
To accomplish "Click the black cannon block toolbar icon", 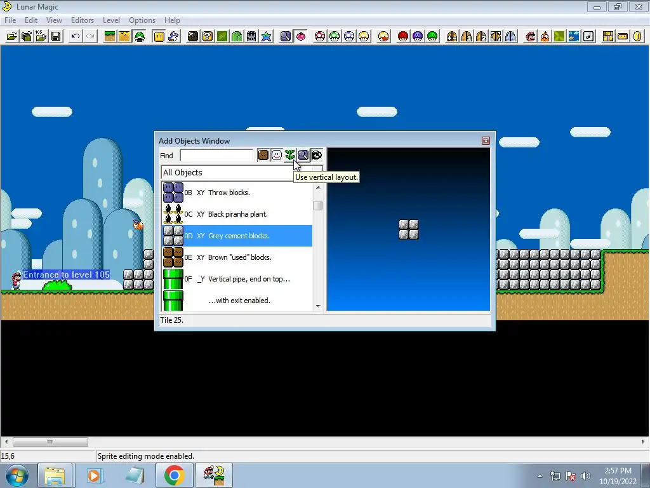I will 193,36.
